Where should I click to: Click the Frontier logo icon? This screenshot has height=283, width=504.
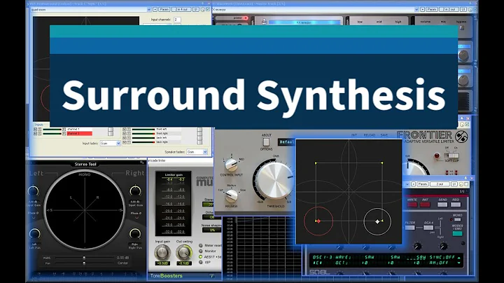461,137
